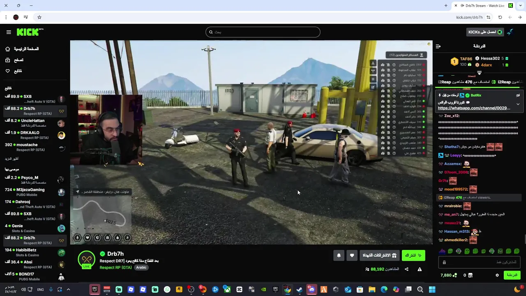Open new browser tab with plus
This screenshot has height=296, width=526.
pyautogui.click(x=446, y=5)
